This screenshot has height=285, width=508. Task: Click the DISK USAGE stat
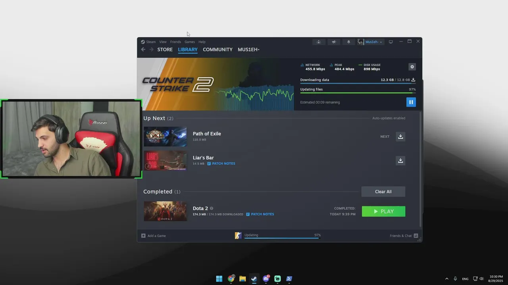(x=369, y=67)
